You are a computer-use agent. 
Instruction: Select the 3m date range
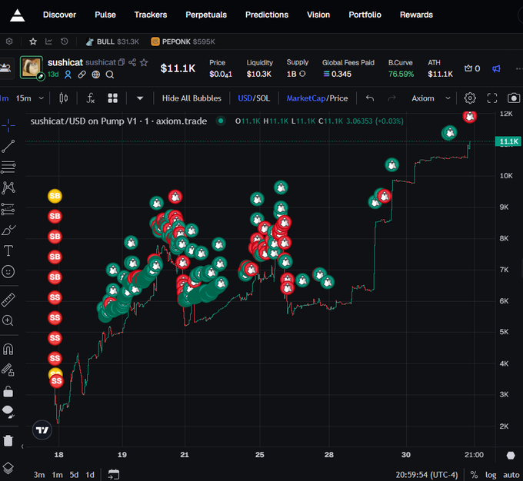point(39,475)
